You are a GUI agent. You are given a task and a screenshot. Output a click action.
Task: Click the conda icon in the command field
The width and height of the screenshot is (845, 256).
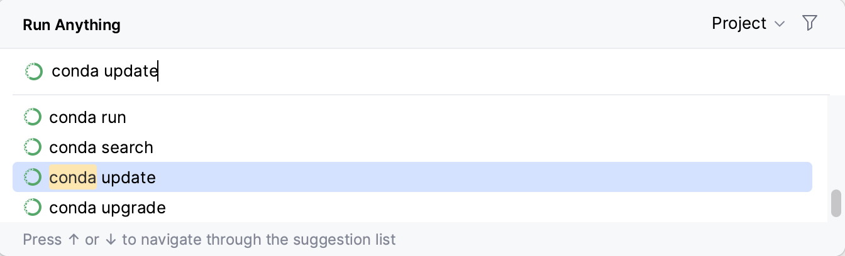33,72
